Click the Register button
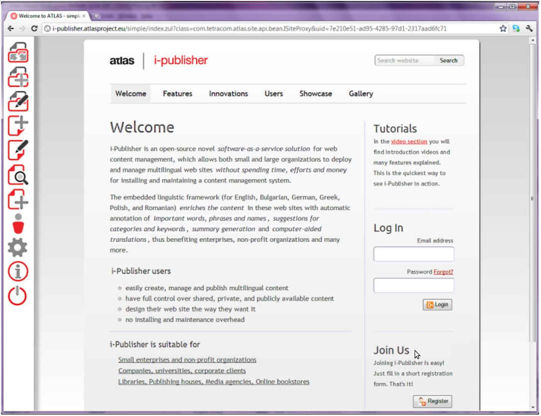This screenshot has width=541, height=416. (433, 401)
